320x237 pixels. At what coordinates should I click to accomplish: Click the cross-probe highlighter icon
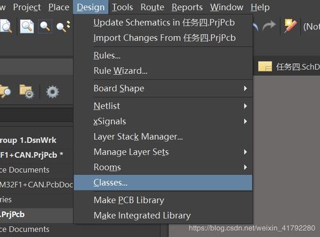(x=290, y=26)
